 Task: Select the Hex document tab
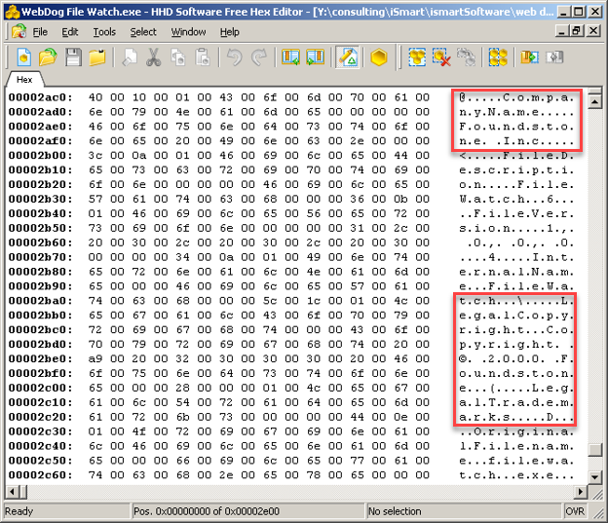[24, 80]
